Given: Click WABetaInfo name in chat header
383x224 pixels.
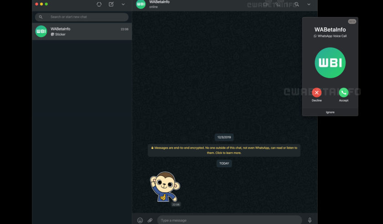Looking at the screenshot, I should [160, 2].
